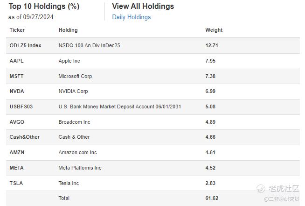Viewport: 305px width, 206px height.
Task: Click the Broadcom Inc holding name
Action: (x=74, y=122)
